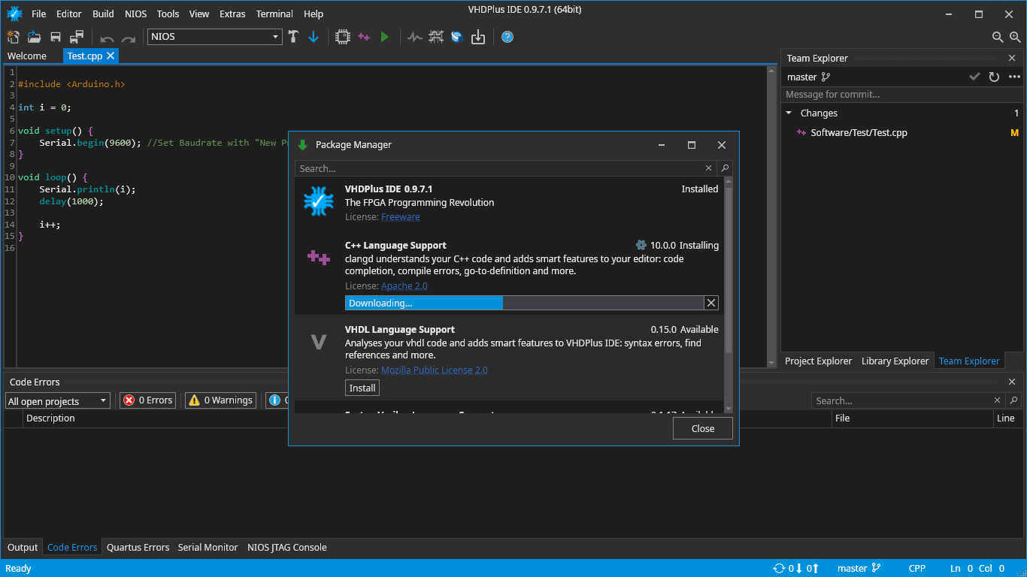Save the current file using the disk icon

55,36
